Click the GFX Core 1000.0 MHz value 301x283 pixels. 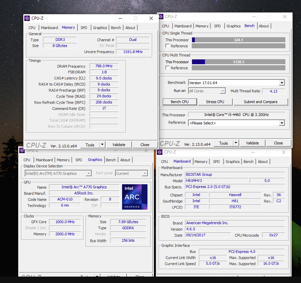click(65, 222)
